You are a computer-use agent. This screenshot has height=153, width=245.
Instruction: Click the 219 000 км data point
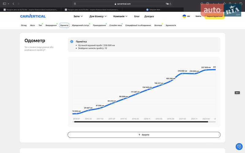click(183, 73)
